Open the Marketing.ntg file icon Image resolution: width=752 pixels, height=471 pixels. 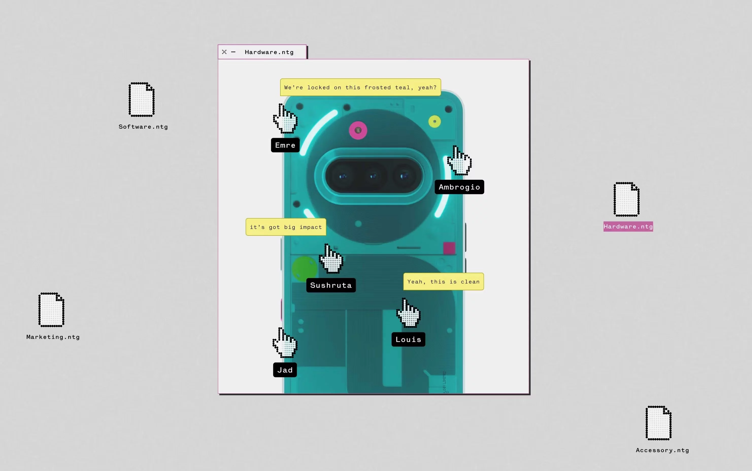point(51,310)
